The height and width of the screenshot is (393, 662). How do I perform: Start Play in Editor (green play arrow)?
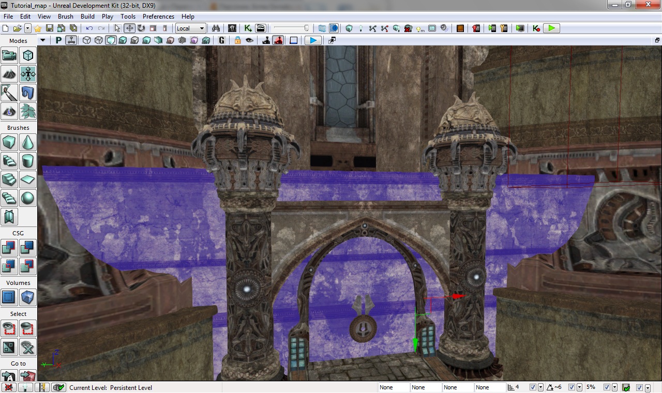[552, 28]
